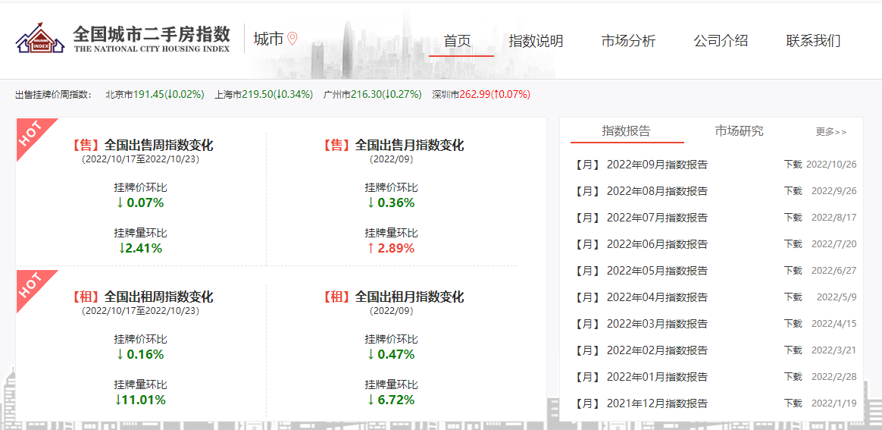The width and height of the screenshot is (882, 430).
Task: Open the 公司介绍 page
Action: coord(721,41)
